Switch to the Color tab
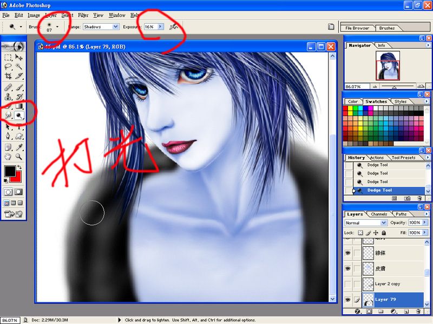The image size is (433, 324). [353, 102]
